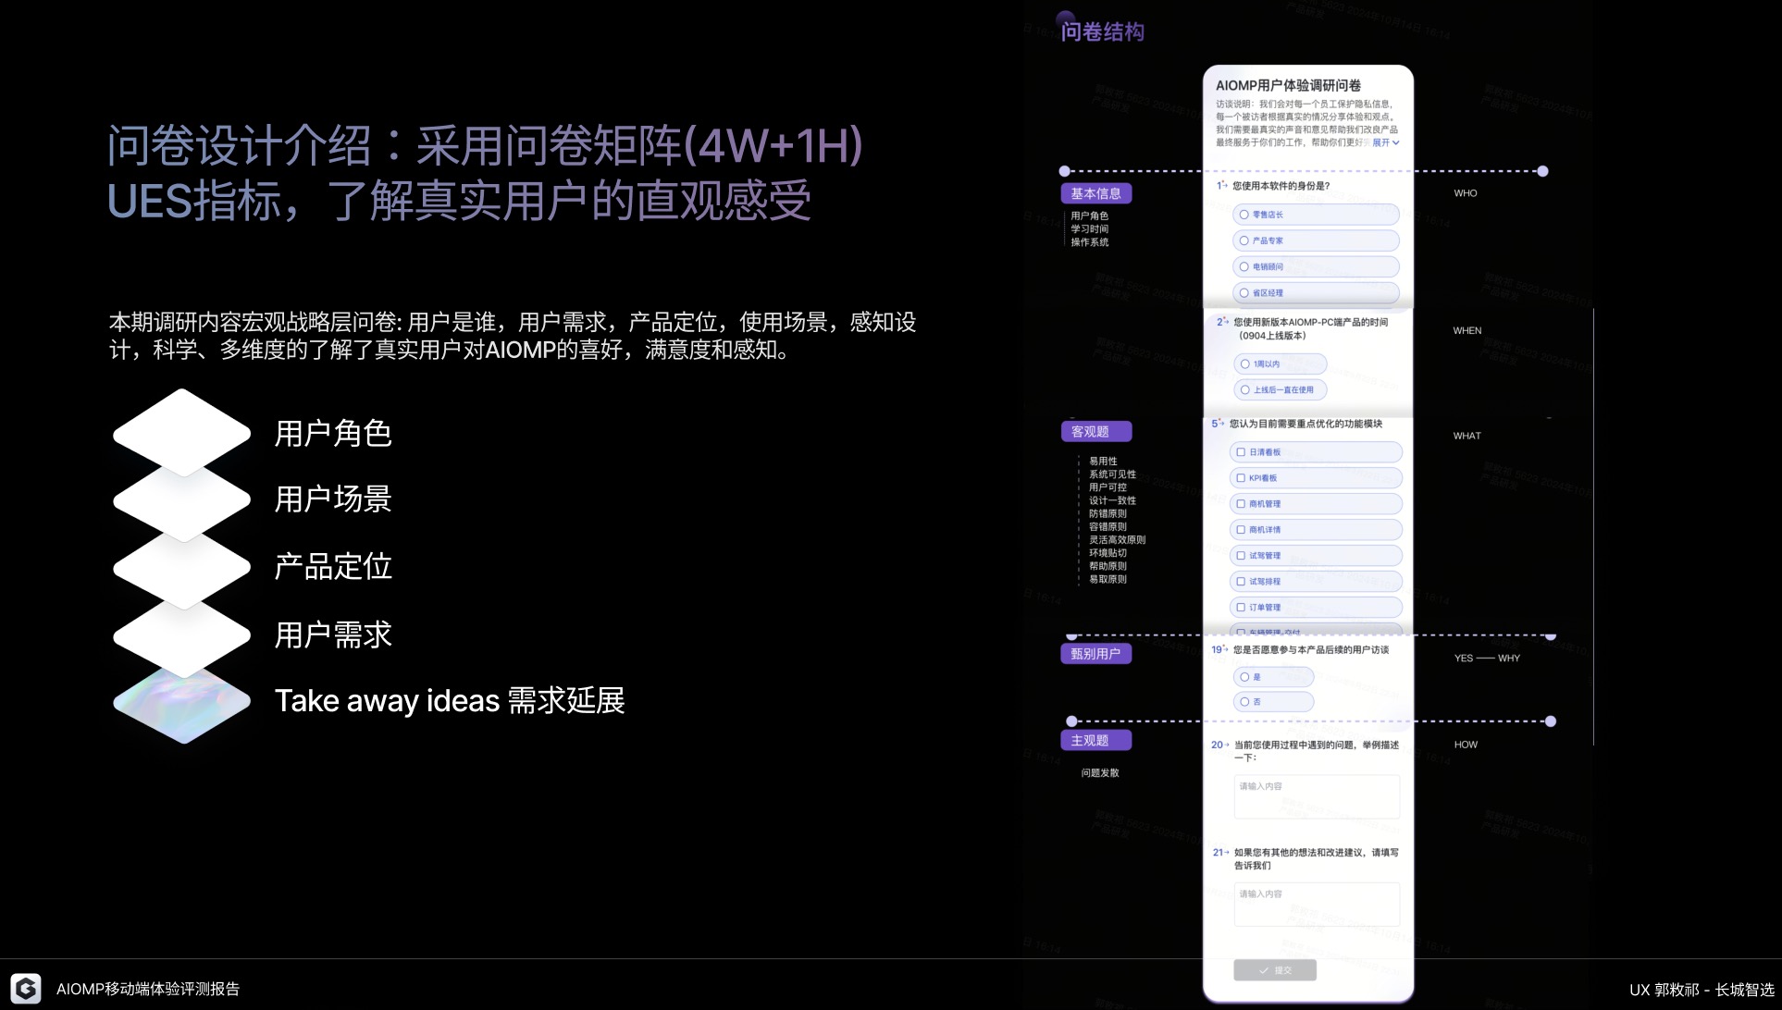Click the 设计一致性 item
This screenshot has height=1010, width=1782.
(1112, 500)
